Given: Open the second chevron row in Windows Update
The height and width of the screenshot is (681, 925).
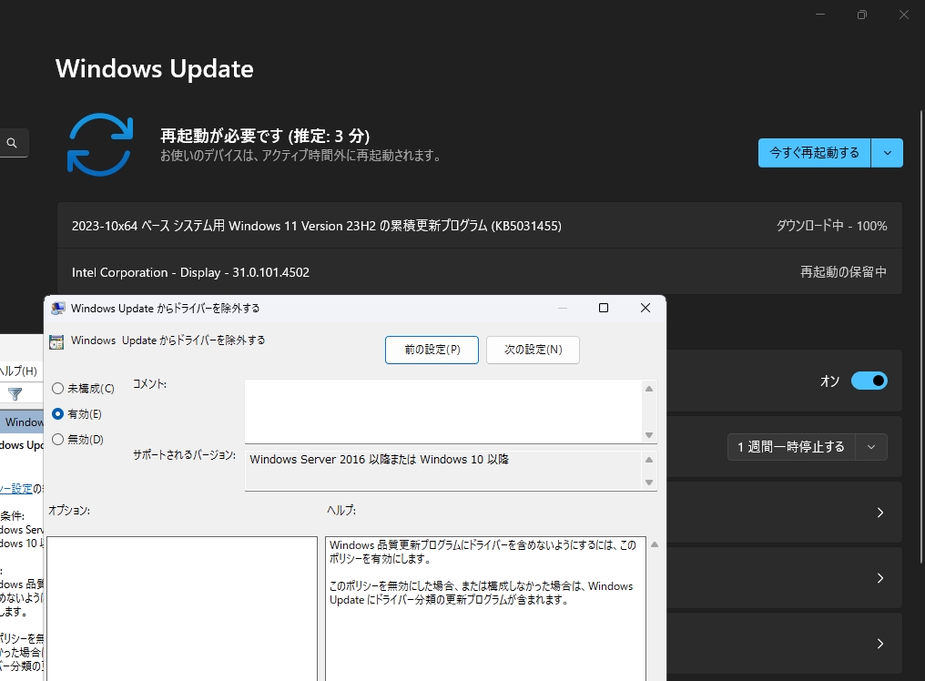Looking at the screenshot, I should (880, 578).
